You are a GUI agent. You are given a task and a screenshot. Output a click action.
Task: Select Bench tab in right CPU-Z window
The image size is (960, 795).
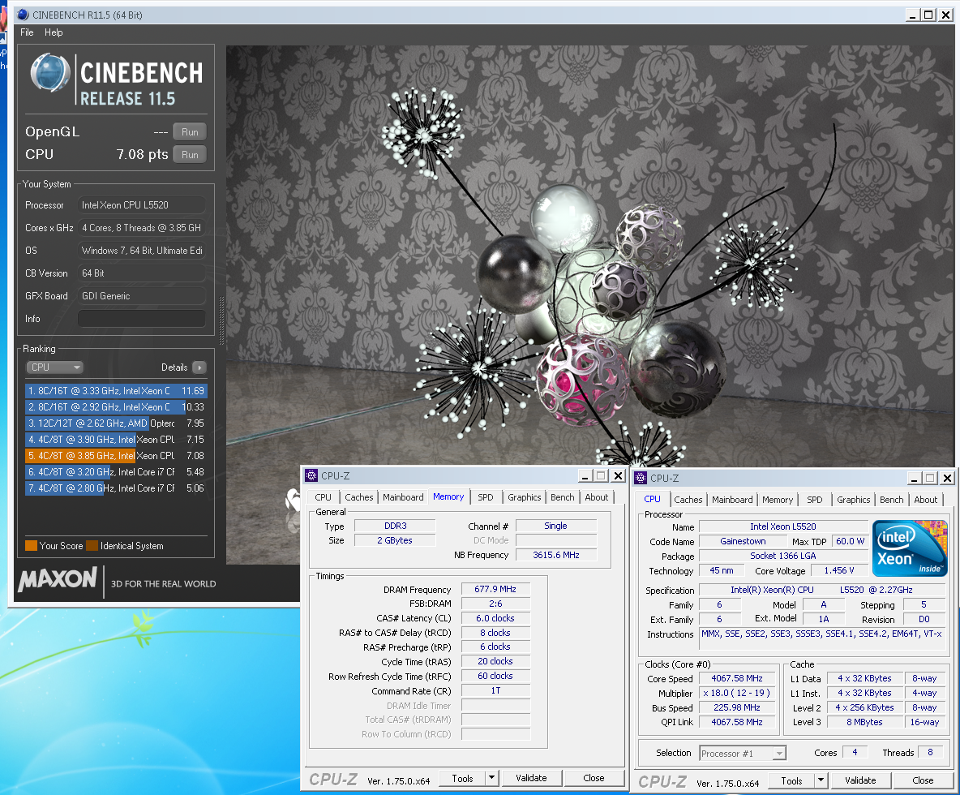pos(891,500)
